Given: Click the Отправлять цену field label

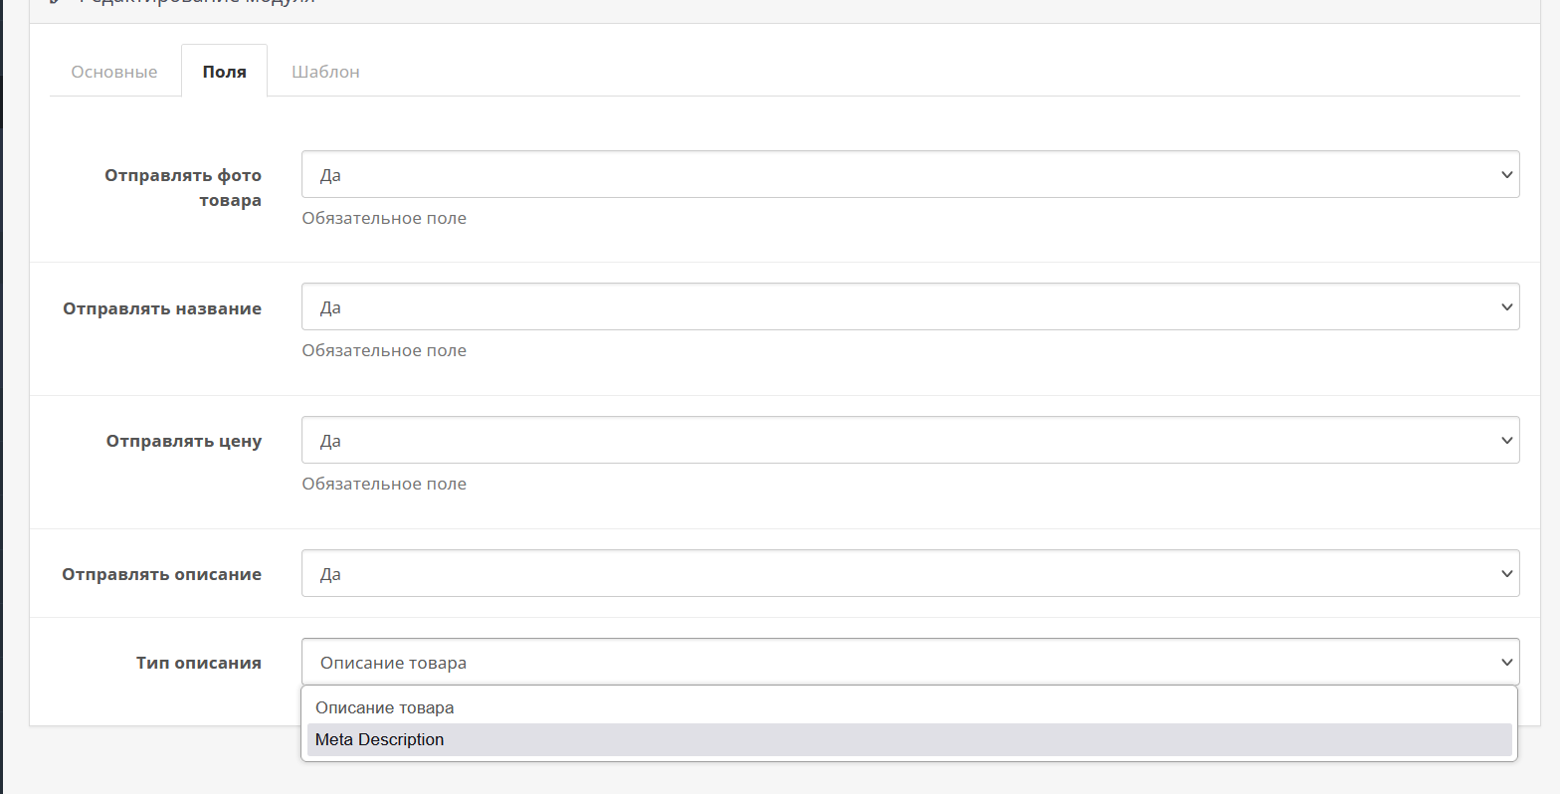Looking at the screenshot, I should point(184,441).
